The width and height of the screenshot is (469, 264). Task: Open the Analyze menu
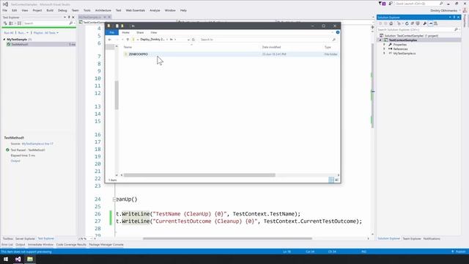(155, 10)
